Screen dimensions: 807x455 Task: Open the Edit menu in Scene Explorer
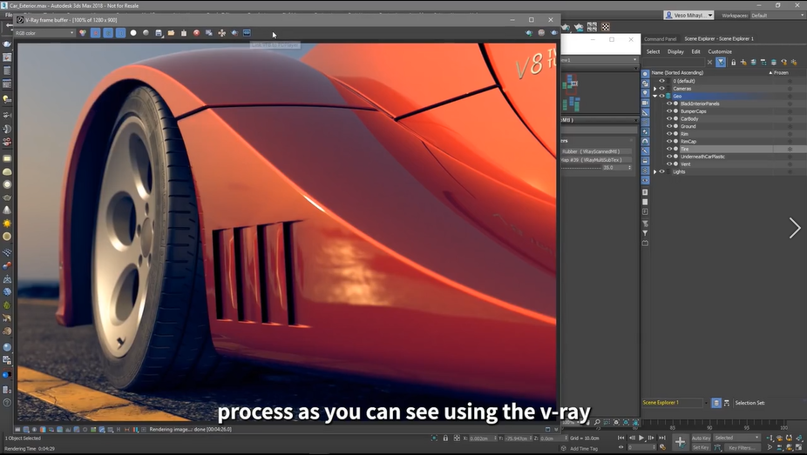(x=695, y=51)
